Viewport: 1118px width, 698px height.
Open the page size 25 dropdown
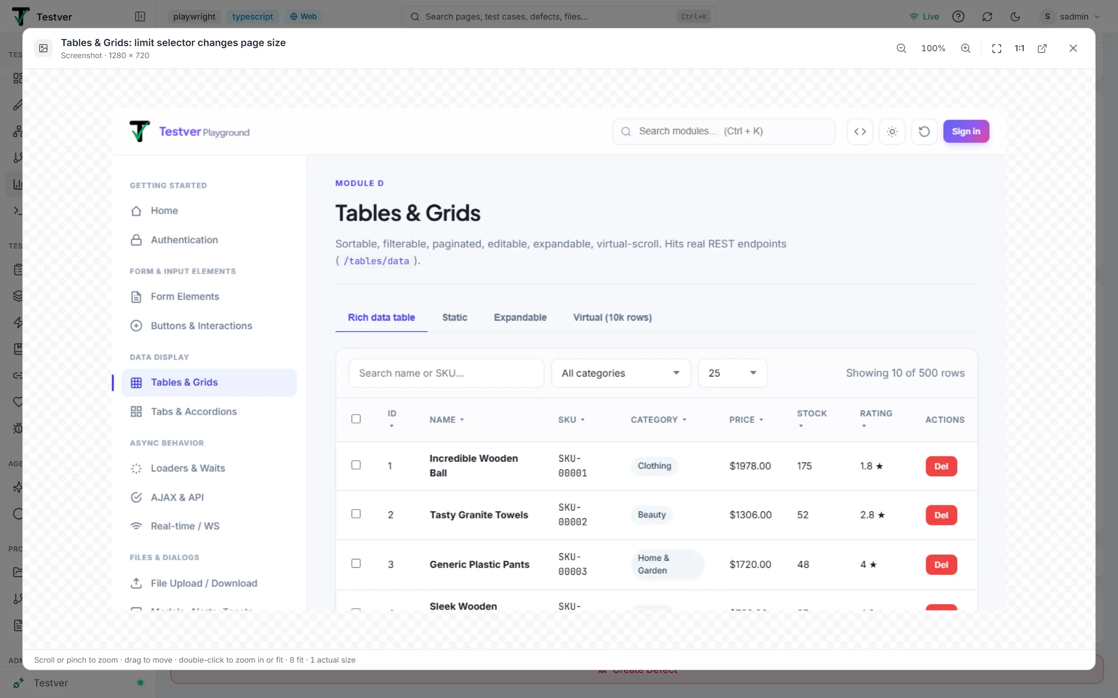732,373
